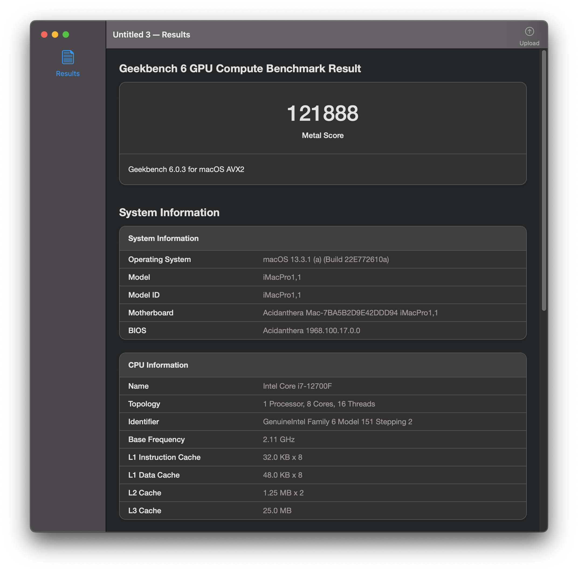Click the green fullscreen window button
The height and width of the screenshot is (572, 578).
click(66, 35)
